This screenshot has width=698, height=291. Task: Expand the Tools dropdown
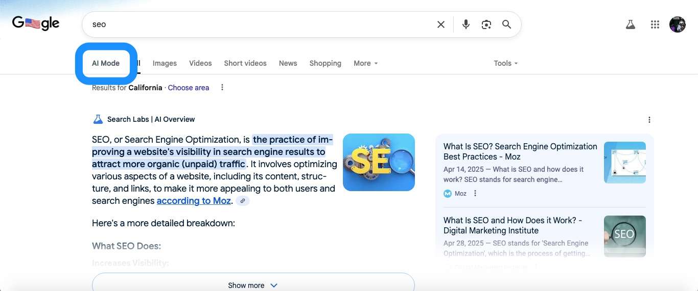coord(506,63)
